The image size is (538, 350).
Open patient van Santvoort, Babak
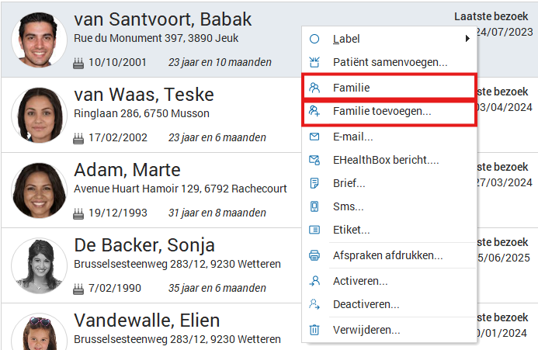point(162,20)
